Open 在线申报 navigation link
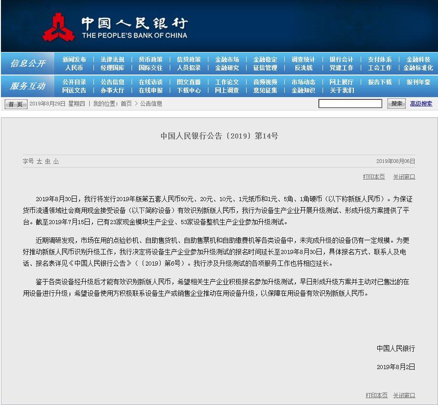This screenshot has height=405, width=438. (150, 91)
